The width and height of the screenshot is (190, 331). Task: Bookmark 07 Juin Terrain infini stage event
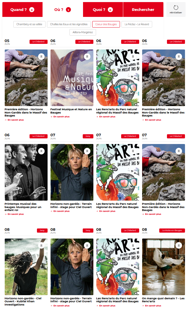pos(87,151)
